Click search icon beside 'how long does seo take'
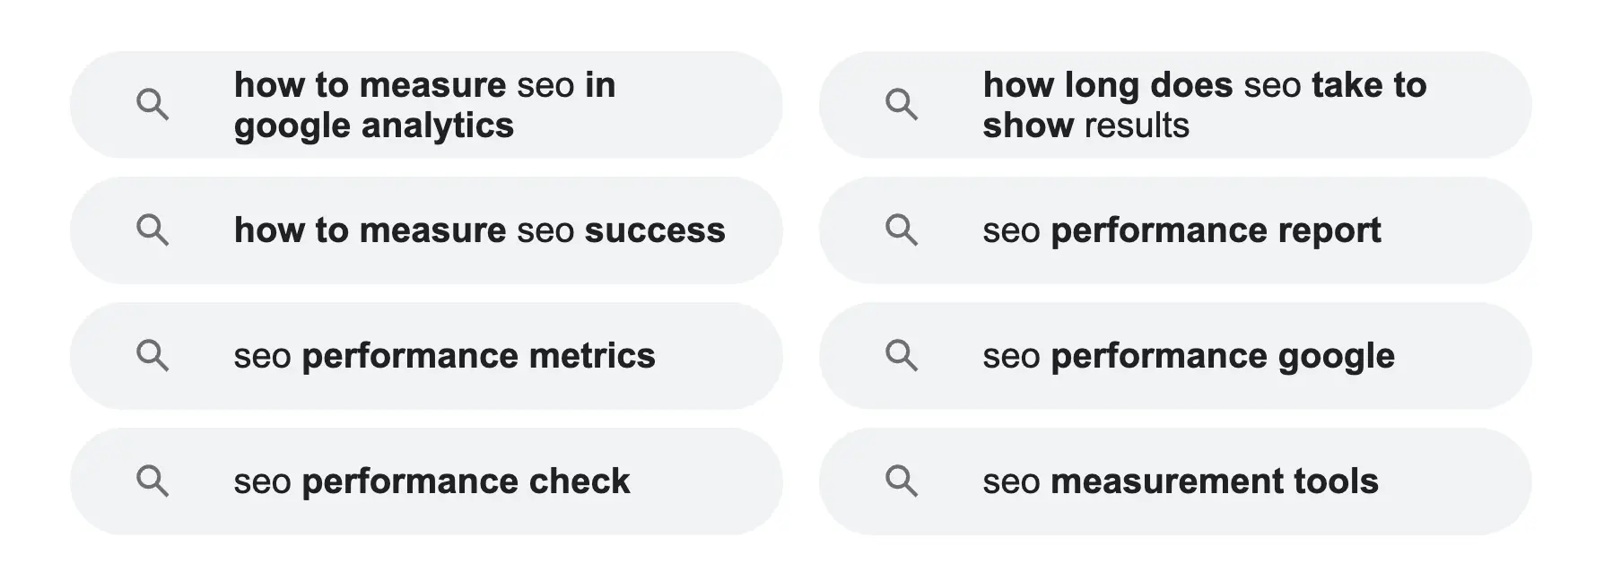The width and height of the screenshot is (1604, 581). [x=901, y=105]
